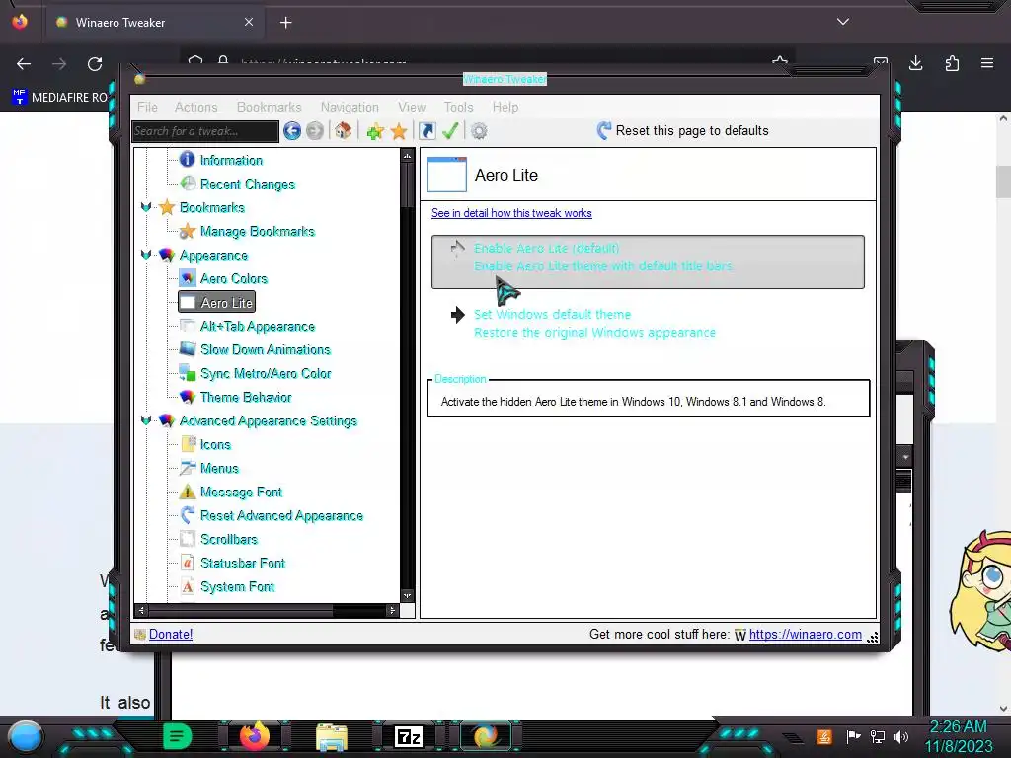Collapse the Appearance tree node
The height and width of the screenshot is (758, 1011).
coord(146,255)
